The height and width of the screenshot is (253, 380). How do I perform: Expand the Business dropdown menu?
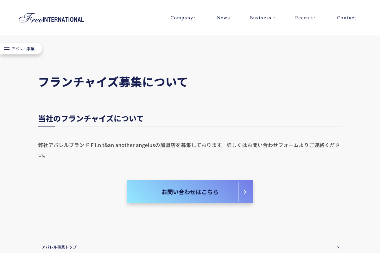click(262, 18)
